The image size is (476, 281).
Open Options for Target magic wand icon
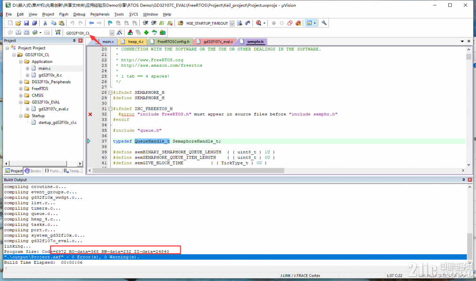coord(119,33)
